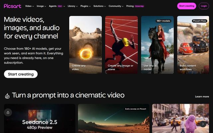The image size is (213, 133).
Task: Open the Community dropdown
Action: 116,6
